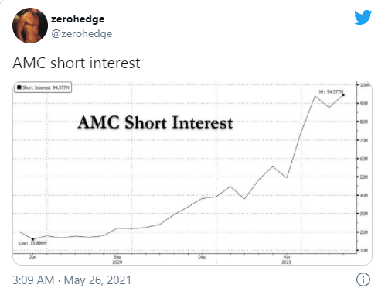Open the zerohedge profile avatar picture
The width and height of the screenshot is (378, 295).
30,26
